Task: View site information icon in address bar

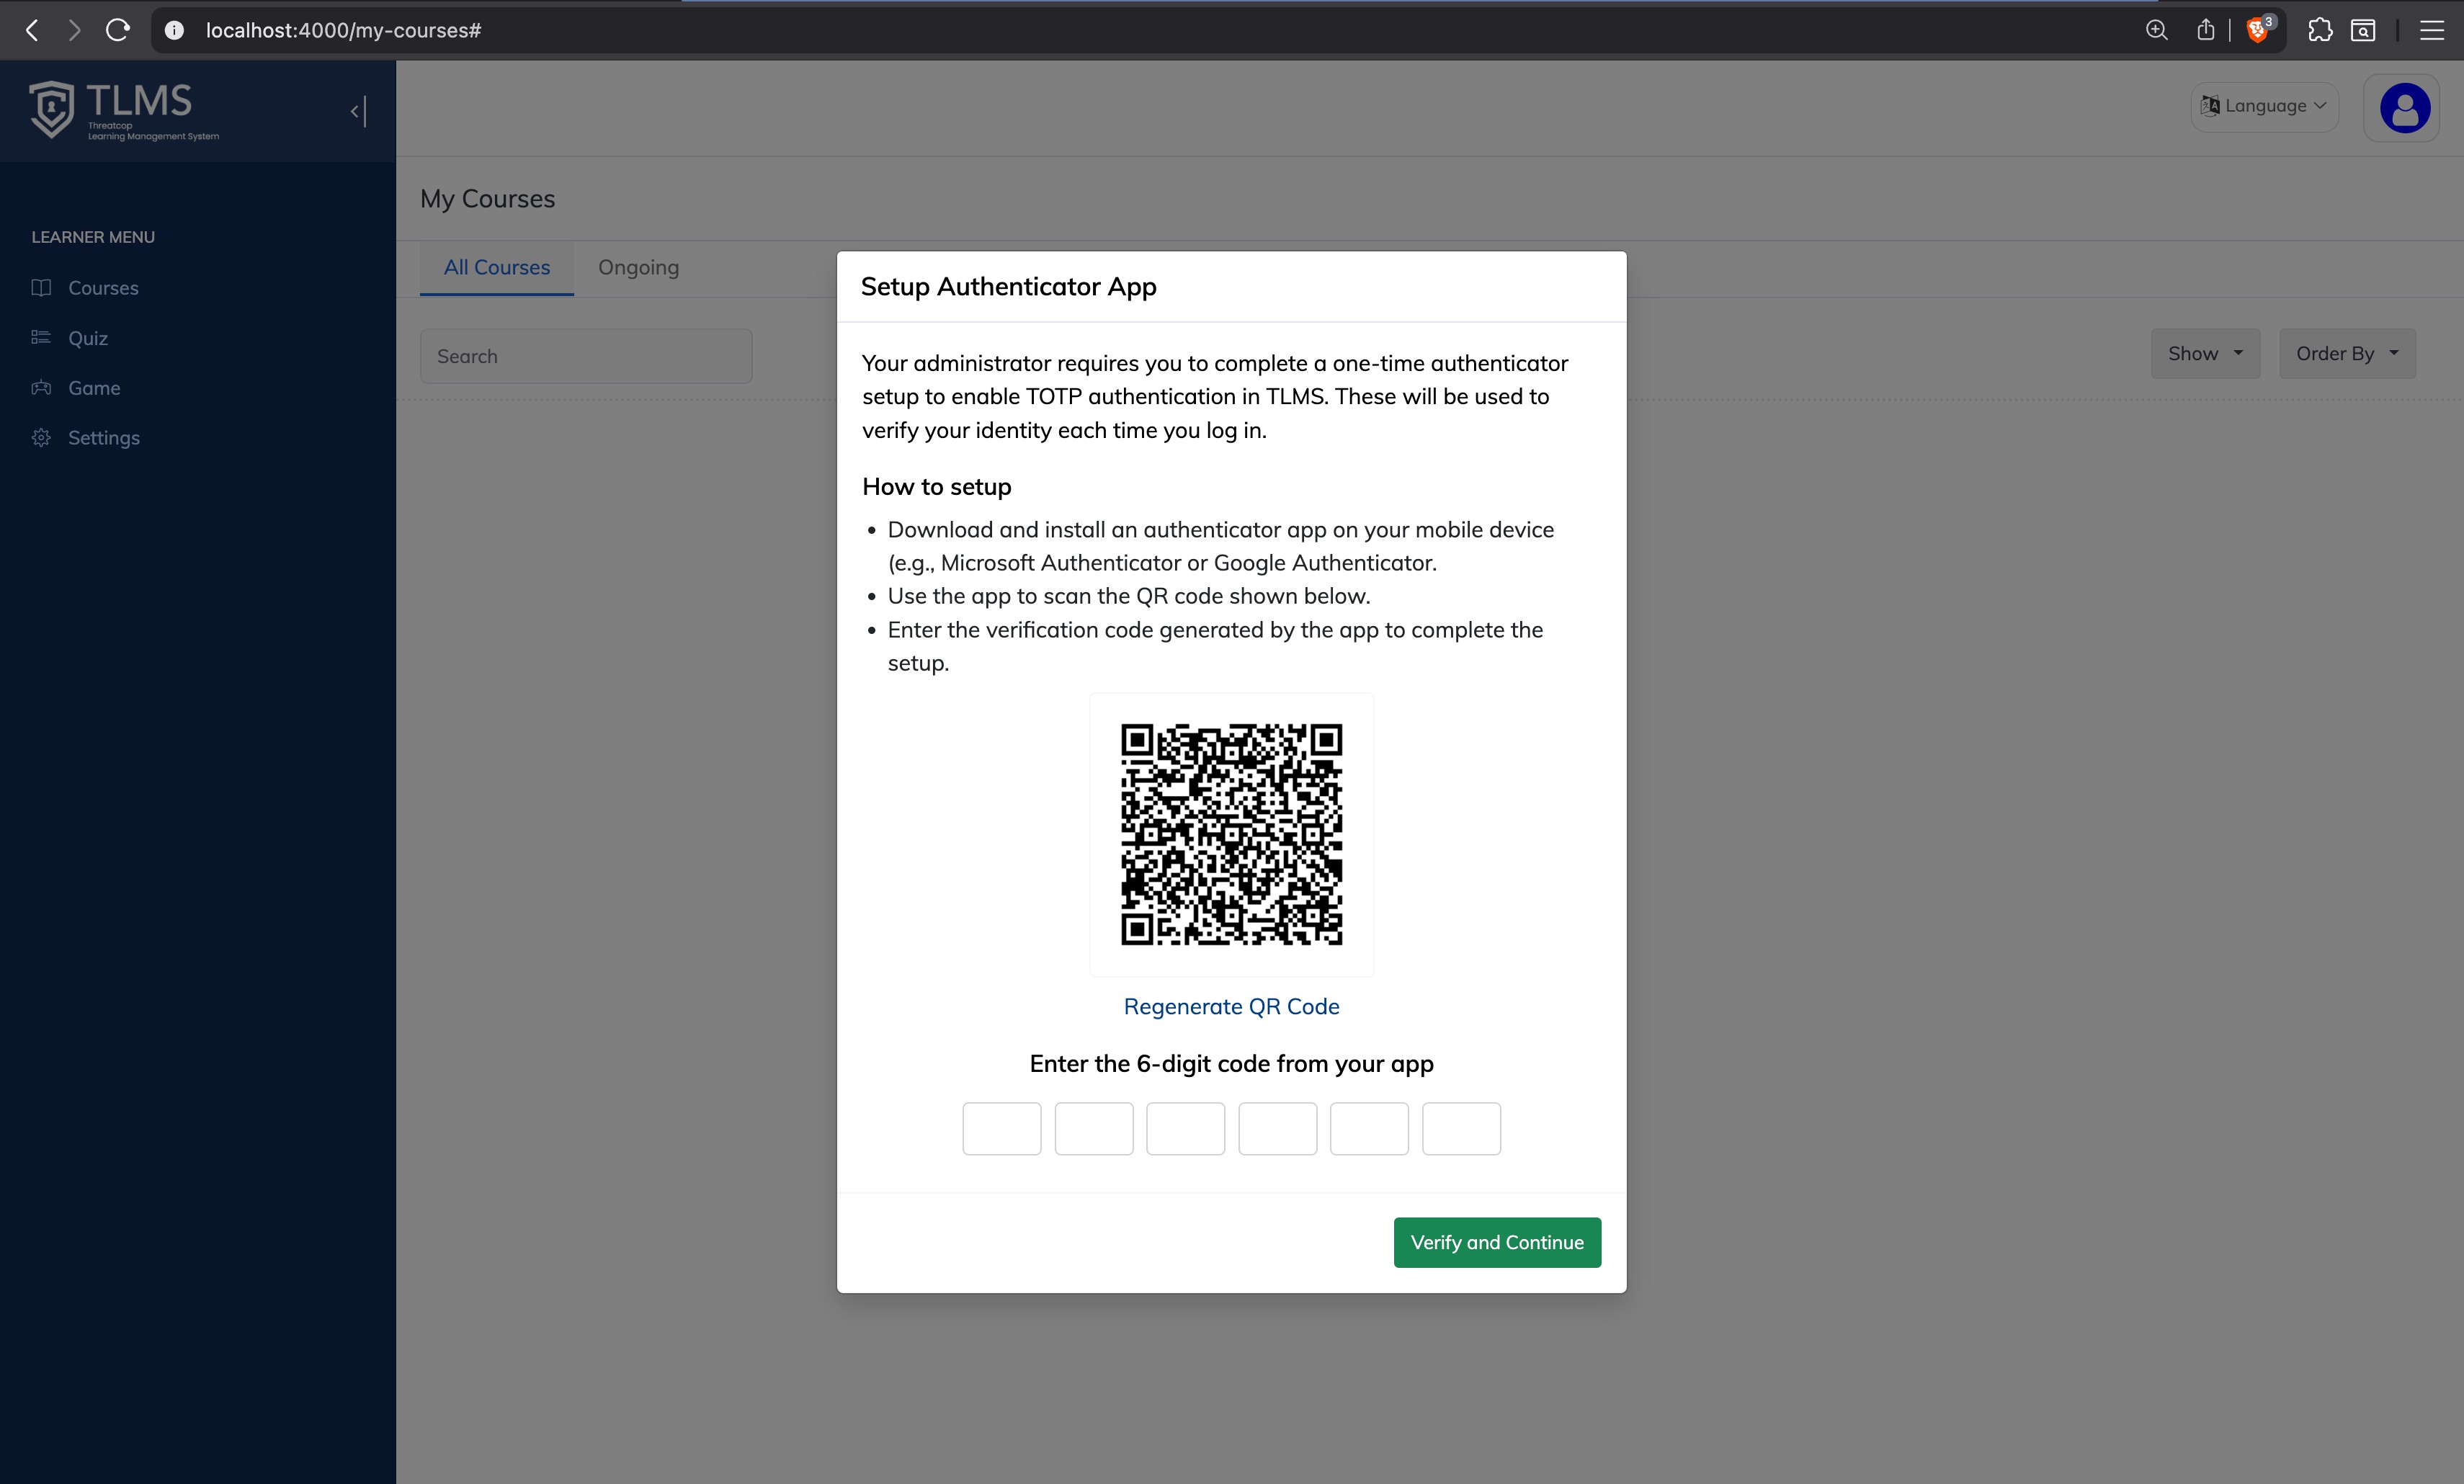Action: tap(174, 30)
